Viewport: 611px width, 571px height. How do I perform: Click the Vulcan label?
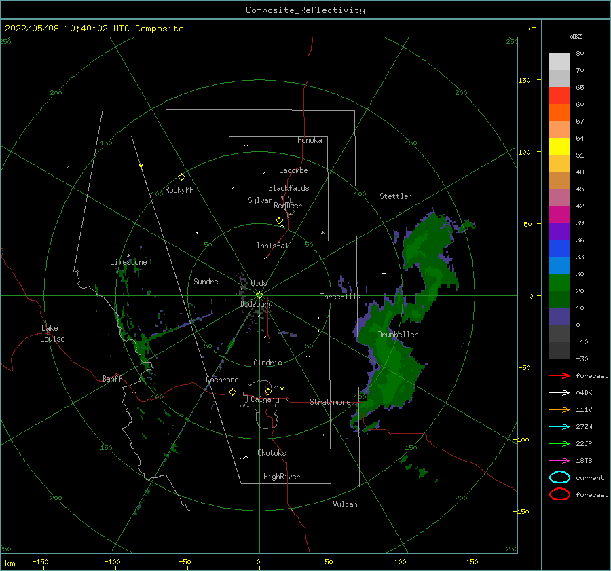346,504
